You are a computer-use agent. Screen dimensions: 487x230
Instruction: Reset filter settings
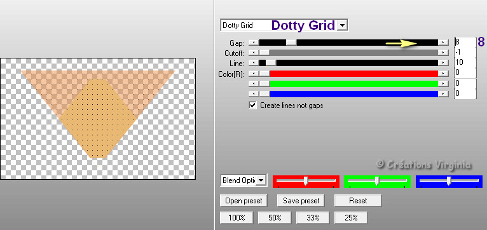(358, 201)
